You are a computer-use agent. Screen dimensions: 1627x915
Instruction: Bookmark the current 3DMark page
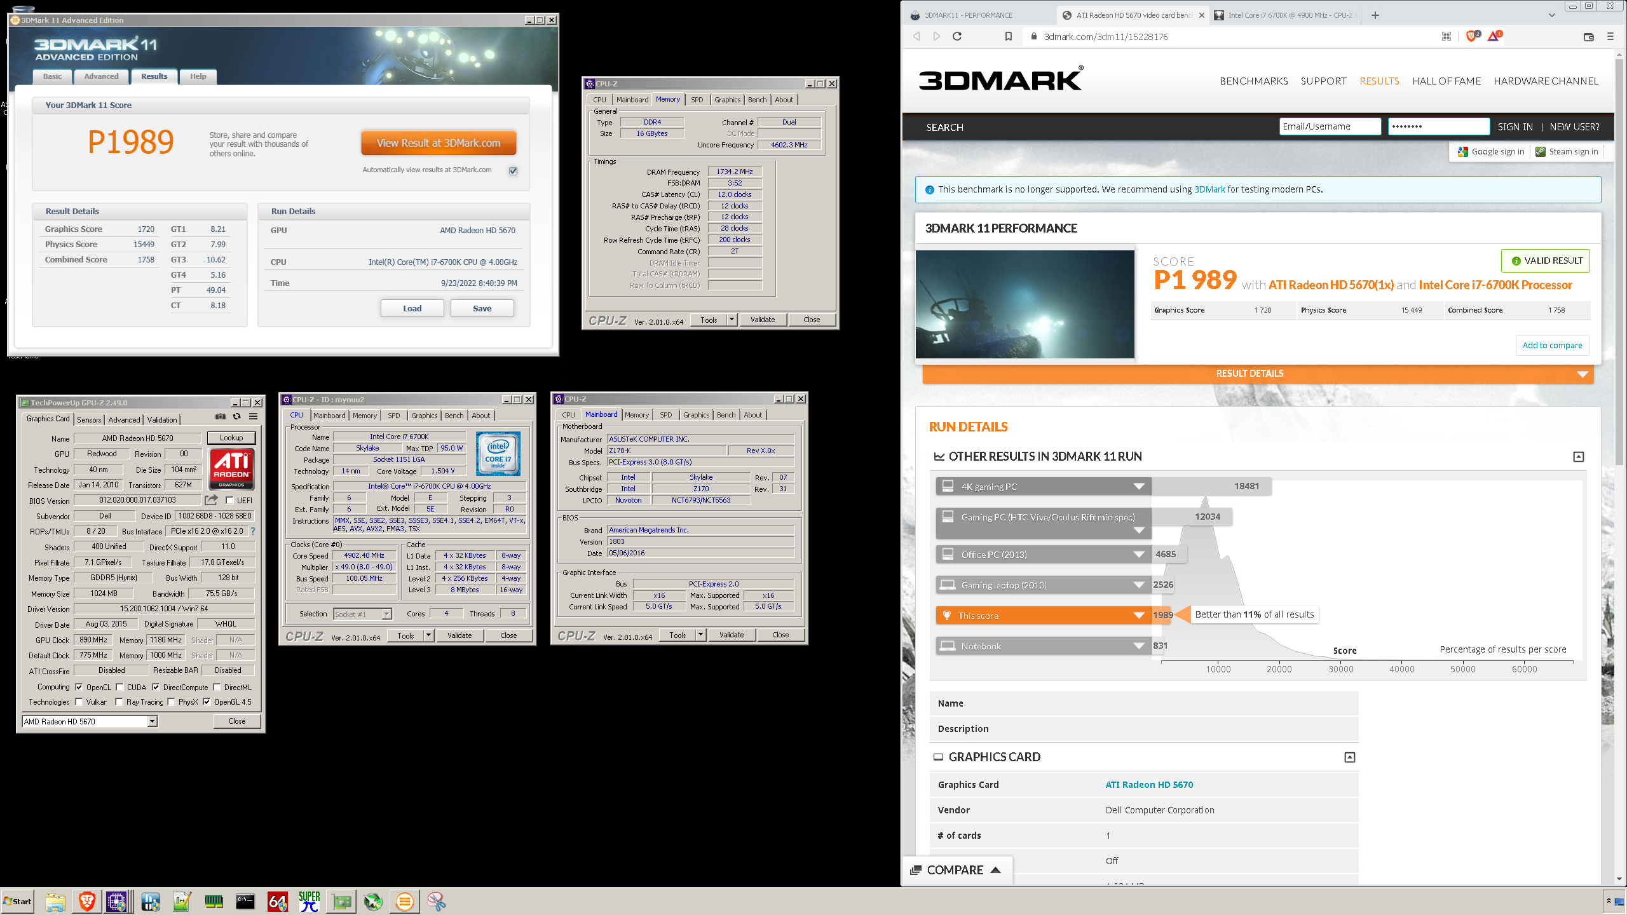[x=1009, y=36]
